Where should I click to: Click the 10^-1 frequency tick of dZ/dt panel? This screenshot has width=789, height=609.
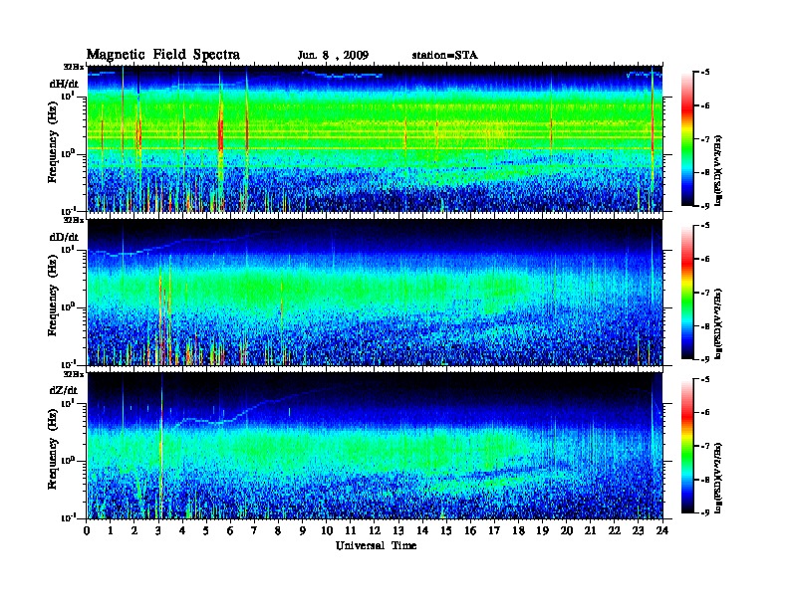click(x=68, y=517)
